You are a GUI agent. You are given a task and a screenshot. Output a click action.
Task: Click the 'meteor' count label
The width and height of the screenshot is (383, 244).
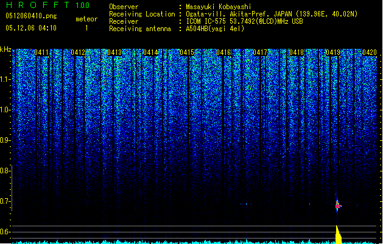86,19
